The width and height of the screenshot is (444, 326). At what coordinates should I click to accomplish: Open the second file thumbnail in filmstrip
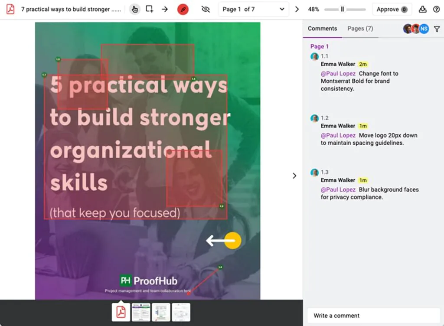[141, 312]
